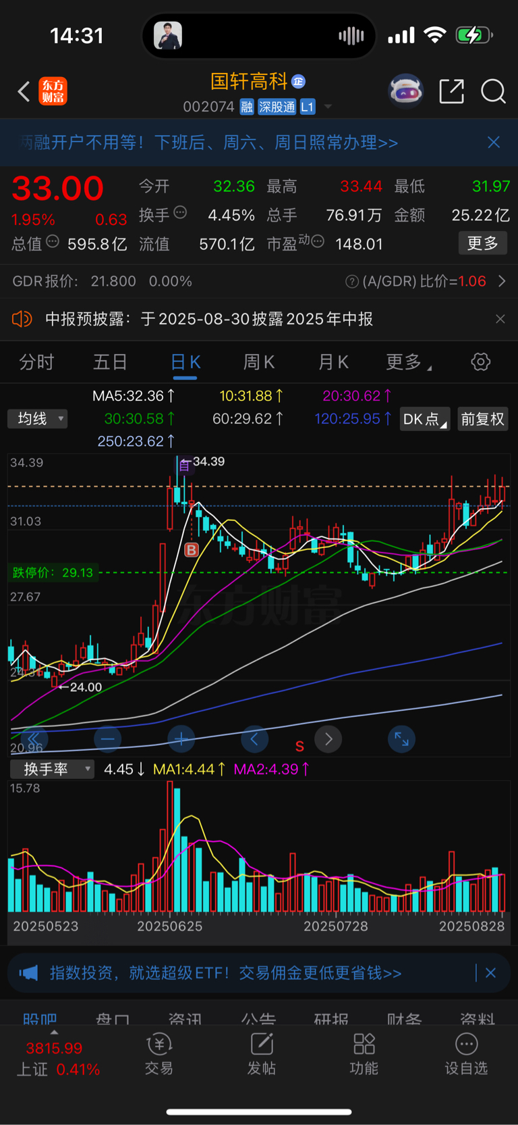Tap the megaphone ad icon

pos(28,973)
